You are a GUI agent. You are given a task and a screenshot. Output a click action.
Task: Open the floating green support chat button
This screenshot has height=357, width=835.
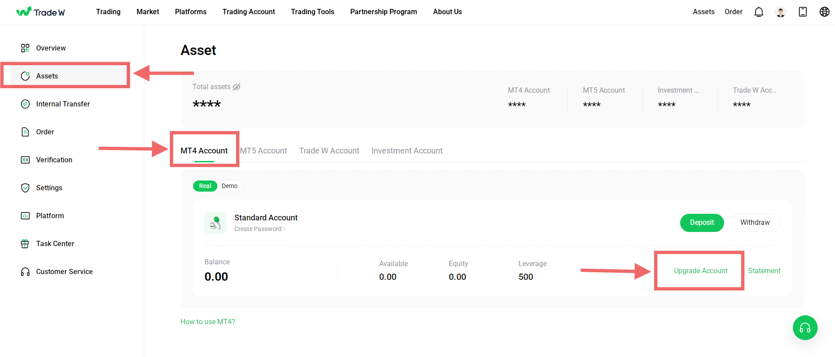pyautogui.click(x=805, y=328)
